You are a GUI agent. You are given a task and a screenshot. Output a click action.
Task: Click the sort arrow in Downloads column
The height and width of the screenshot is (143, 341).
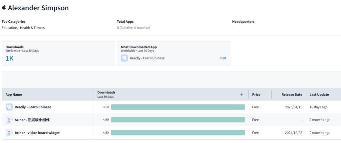pyautogui.click(x=241, y=94)
